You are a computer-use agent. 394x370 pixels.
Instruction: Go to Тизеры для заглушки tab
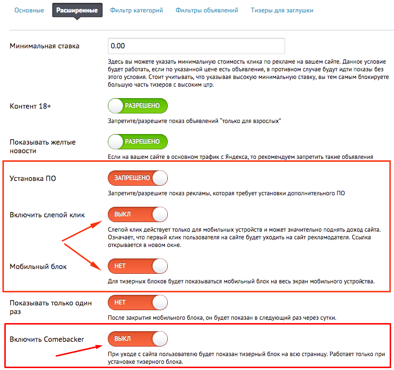[282, 10]
